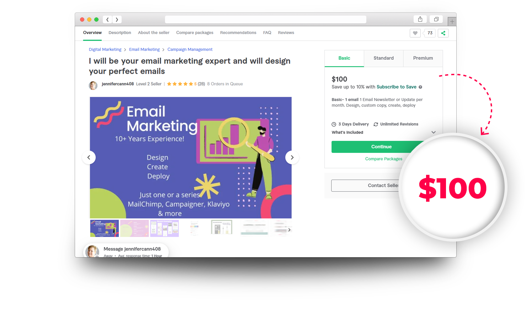Switch to the Premium package tab

point(423,58)
